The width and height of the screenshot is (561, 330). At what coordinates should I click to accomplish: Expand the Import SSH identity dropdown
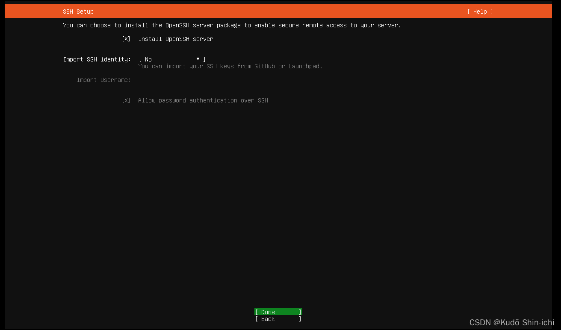[172, 59]
